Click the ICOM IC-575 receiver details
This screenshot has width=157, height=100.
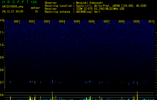[x=100, y=9]
